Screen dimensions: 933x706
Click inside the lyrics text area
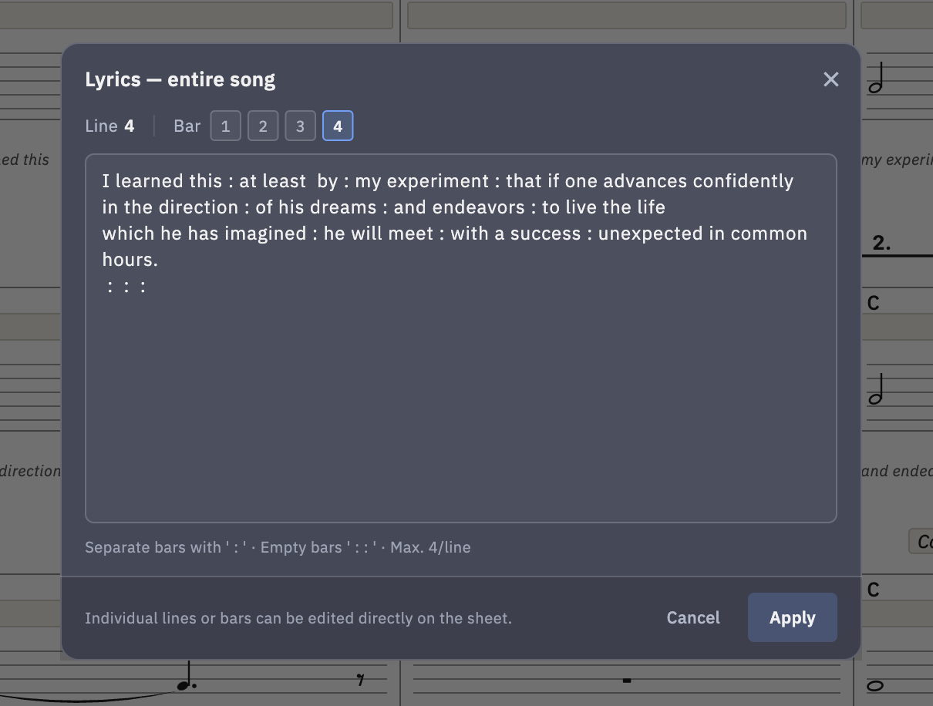coord(460,338)
